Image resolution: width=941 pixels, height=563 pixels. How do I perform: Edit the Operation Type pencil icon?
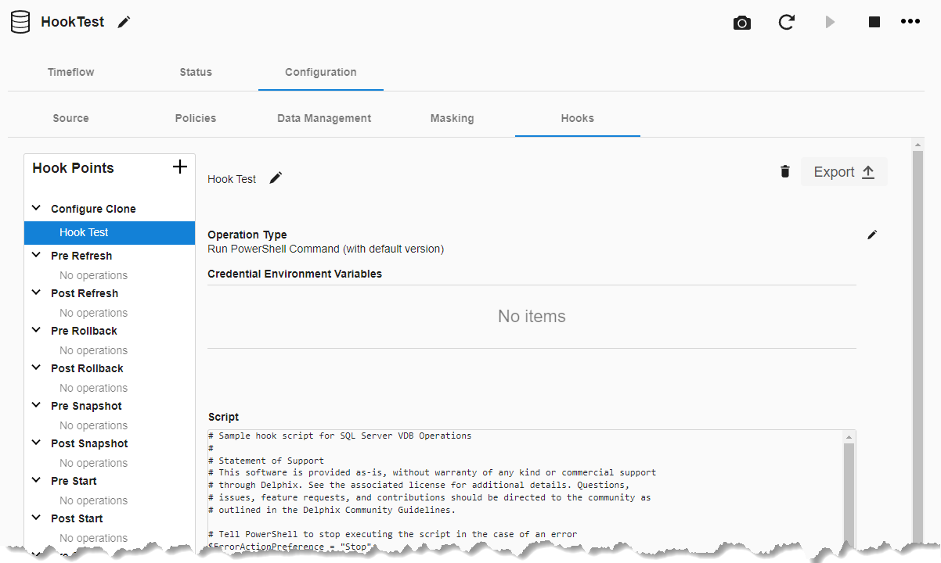(872, 235)
